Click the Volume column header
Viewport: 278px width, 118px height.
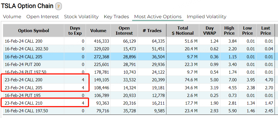98,31
